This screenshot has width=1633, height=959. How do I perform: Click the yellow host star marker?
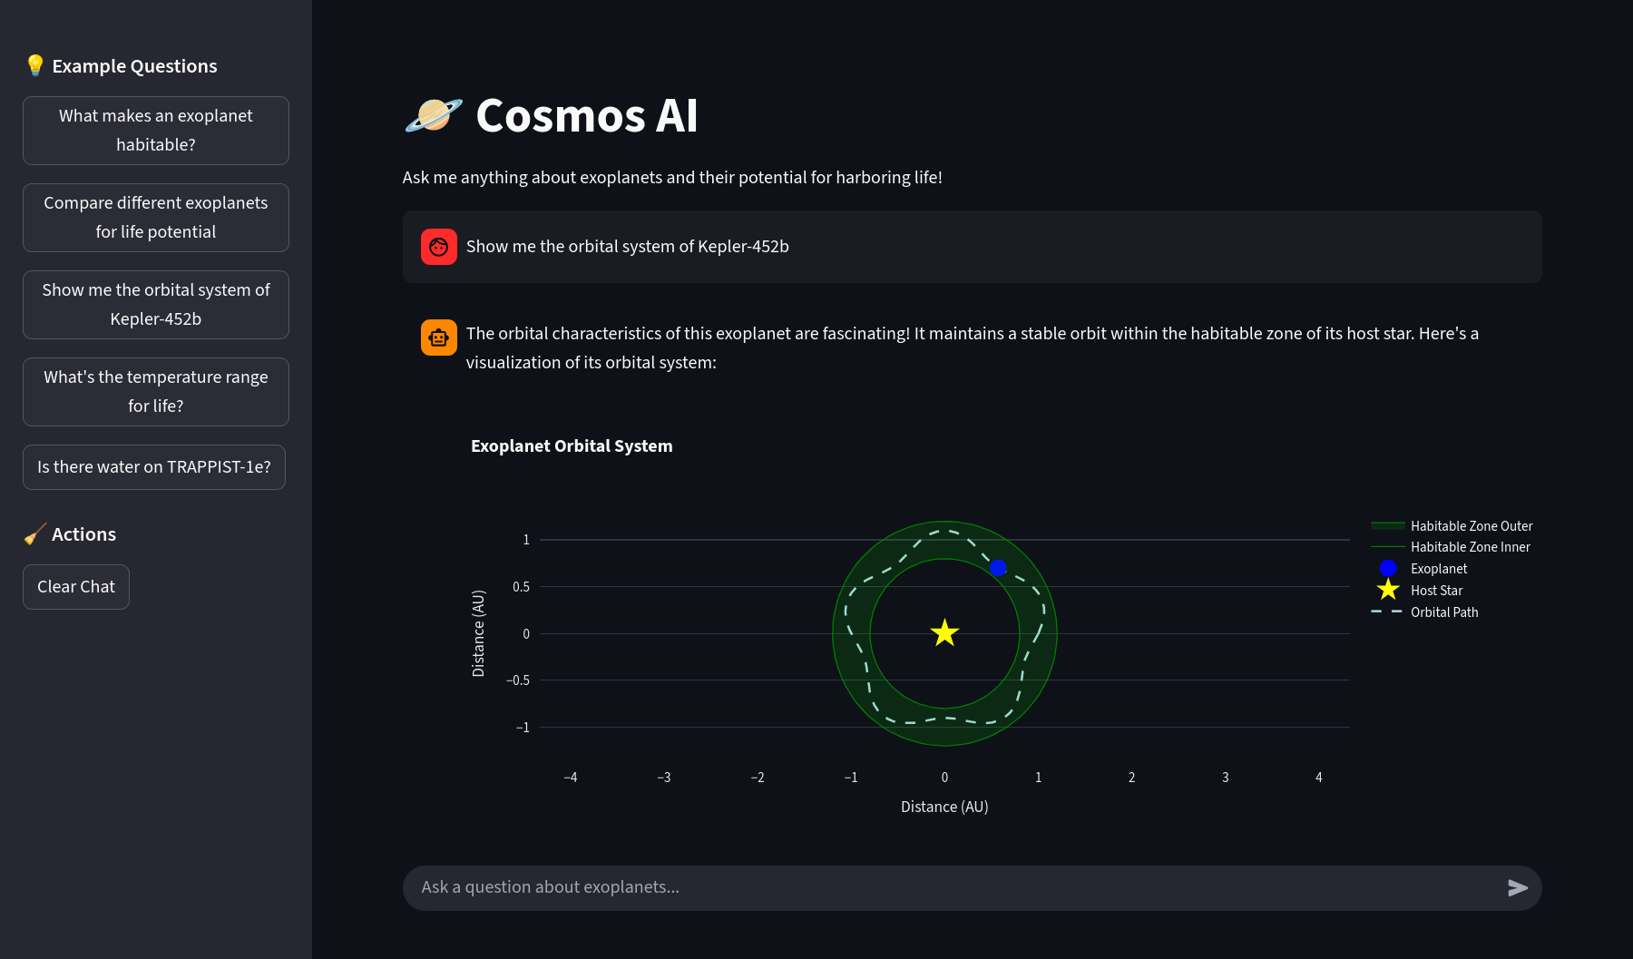[x=944, y=633]
